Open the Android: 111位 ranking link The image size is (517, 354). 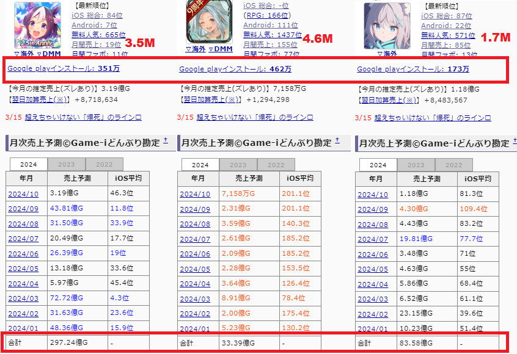pos(271,25)
